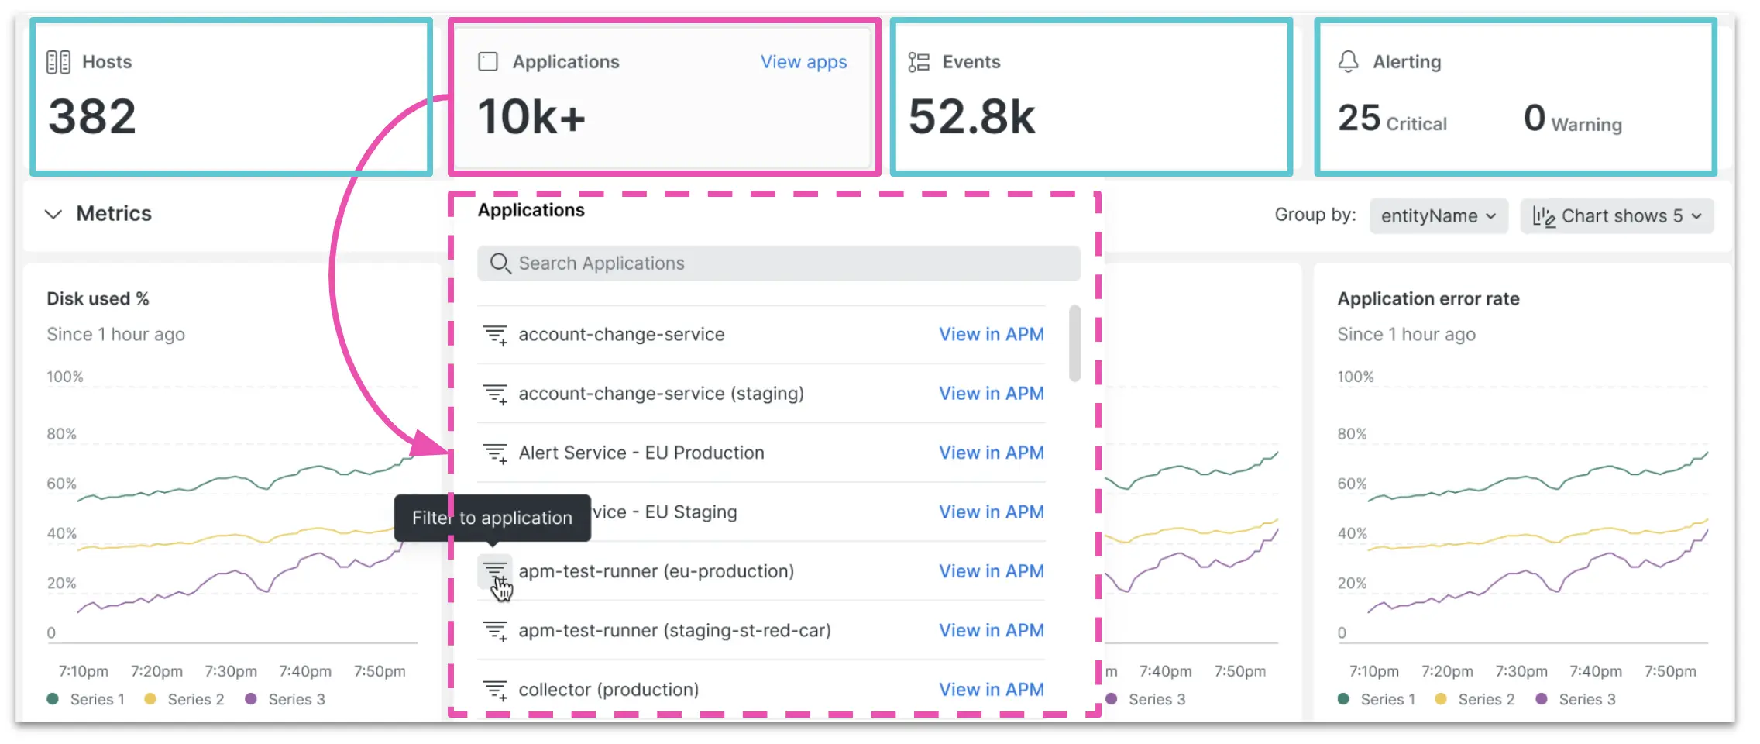Collapse the Metrics section chevron
1760x744 pixels.
pyautogui.click(x=53, y=214)
